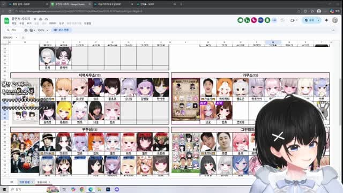
Task: Open the large group image in 가무소 section
Action: 185,100
